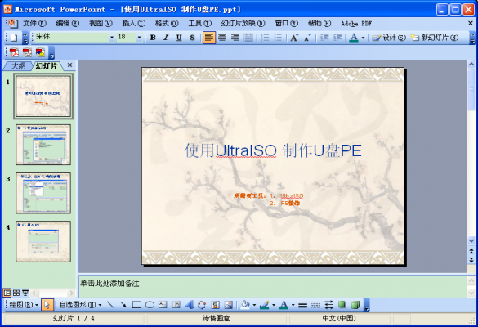The height and width of the screenshot is (327, 478).
Task: Switch to the 幻灯片 (Slides) tab
Action: pyautogui.click(x=47, y=65)
